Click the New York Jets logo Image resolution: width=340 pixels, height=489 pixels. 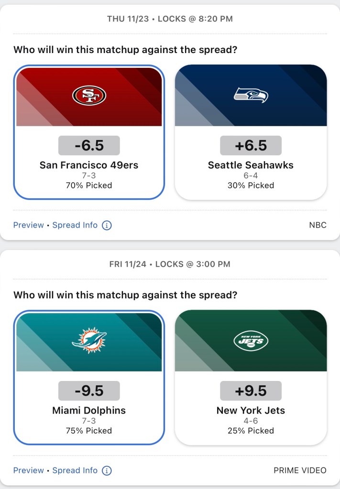tap(251, 340)
